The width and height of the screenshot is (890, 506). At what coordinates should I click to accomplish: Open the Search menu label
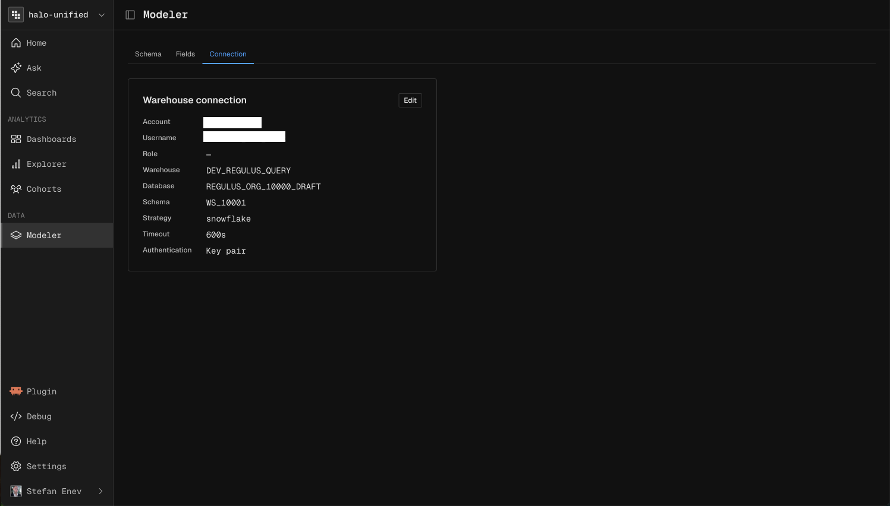(x=42, y=93)
